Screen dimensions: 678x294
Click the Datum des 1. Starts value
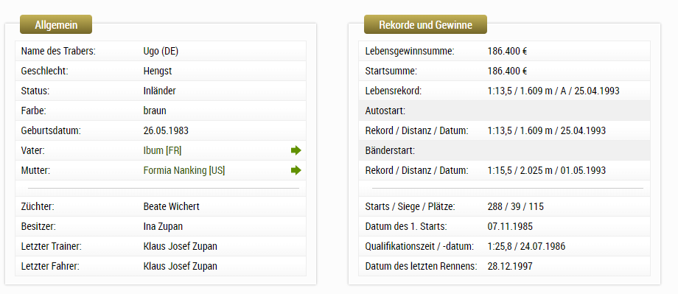510,226
